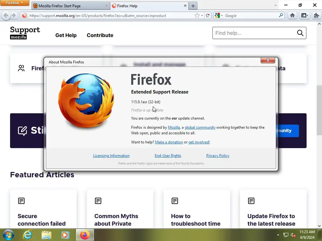The width and height of the screenshot is (322, 241).
Task: Click the Firefox taskbar button
Action: [85, 235]
